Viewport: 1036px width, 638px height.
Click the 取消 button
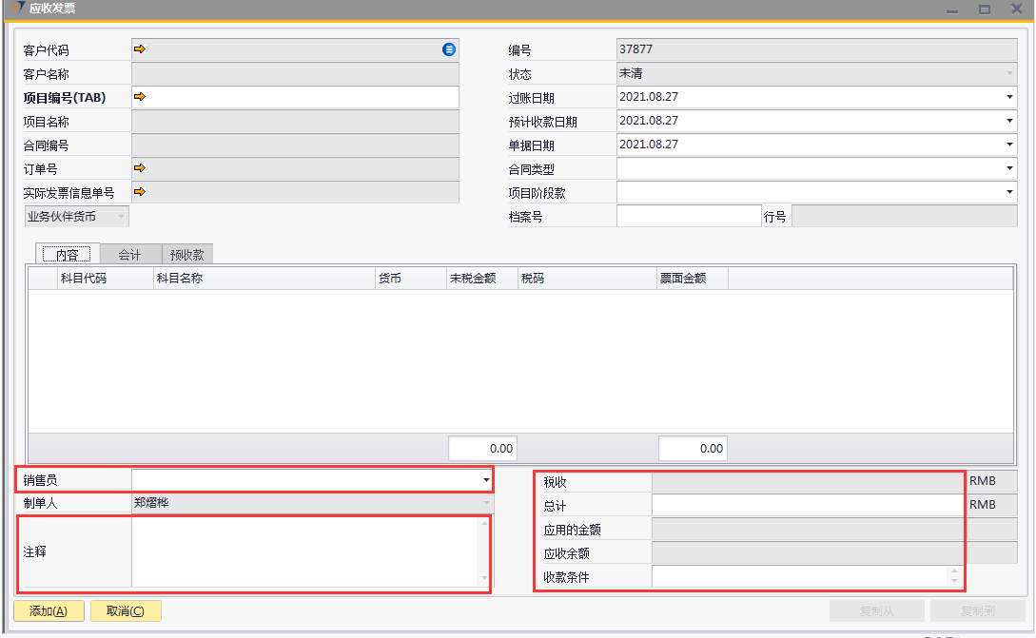[126, 611]
